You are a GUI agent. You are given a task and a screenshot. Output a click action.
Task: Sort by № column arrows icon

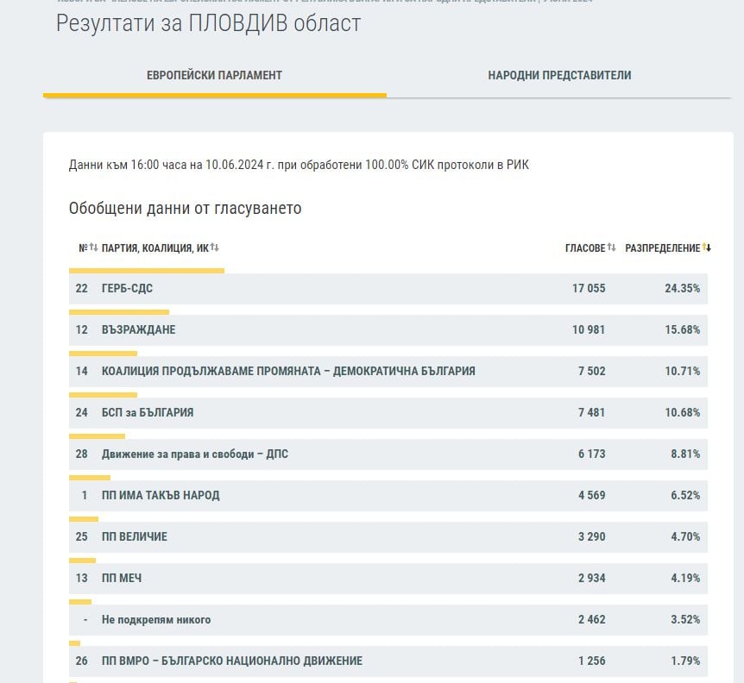(93, 248)
